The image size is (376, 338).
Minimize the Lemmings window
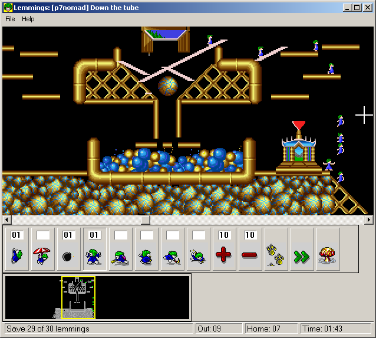tap(347, 8)
